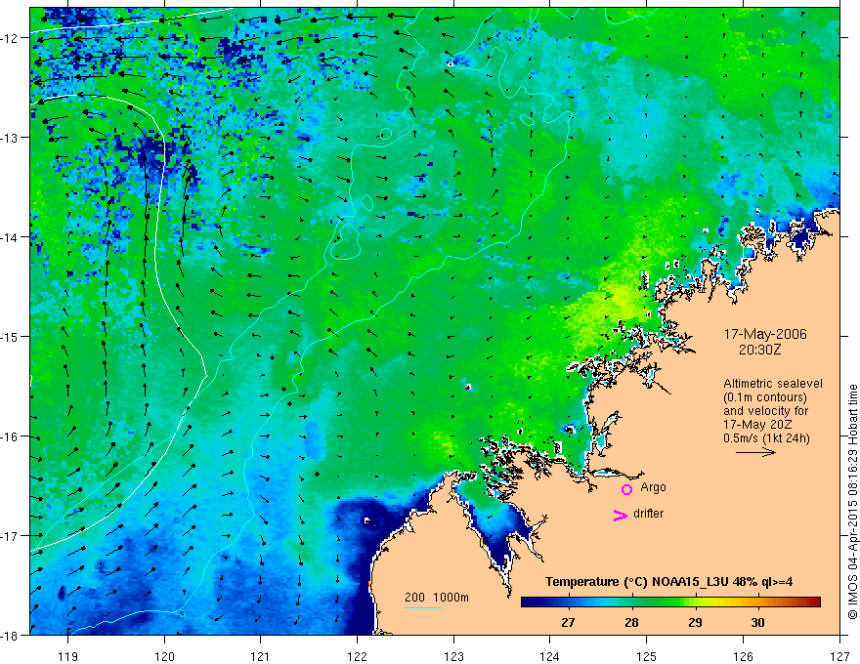This screenshot has width=860, height=664.
Task: Click the '-17' latitude axis label
Action: (12, 536)
